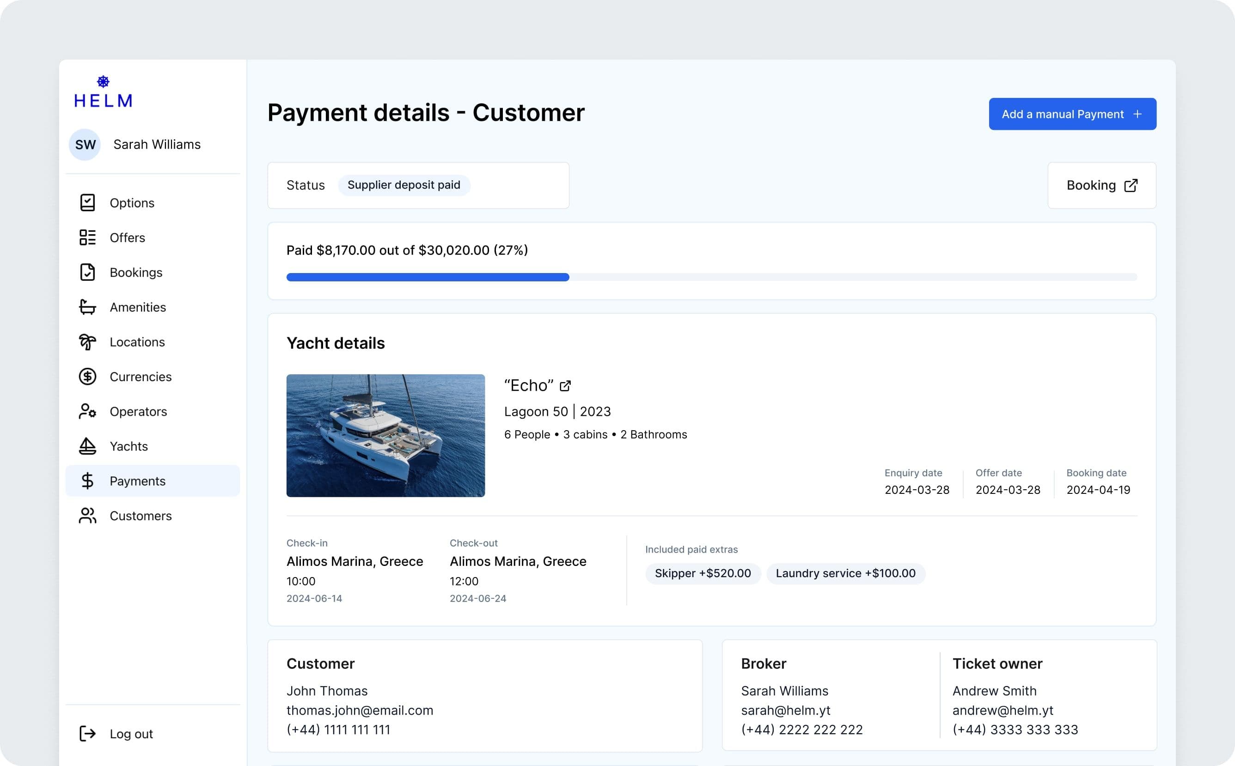Click Add a manual Payment button
Screen dimensions: 1235x766
coord(1072,114)
